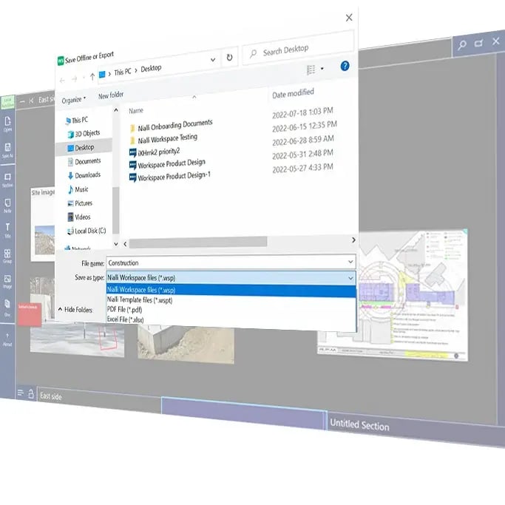Select Desktop in navigation tree

[x=81, y=148]
